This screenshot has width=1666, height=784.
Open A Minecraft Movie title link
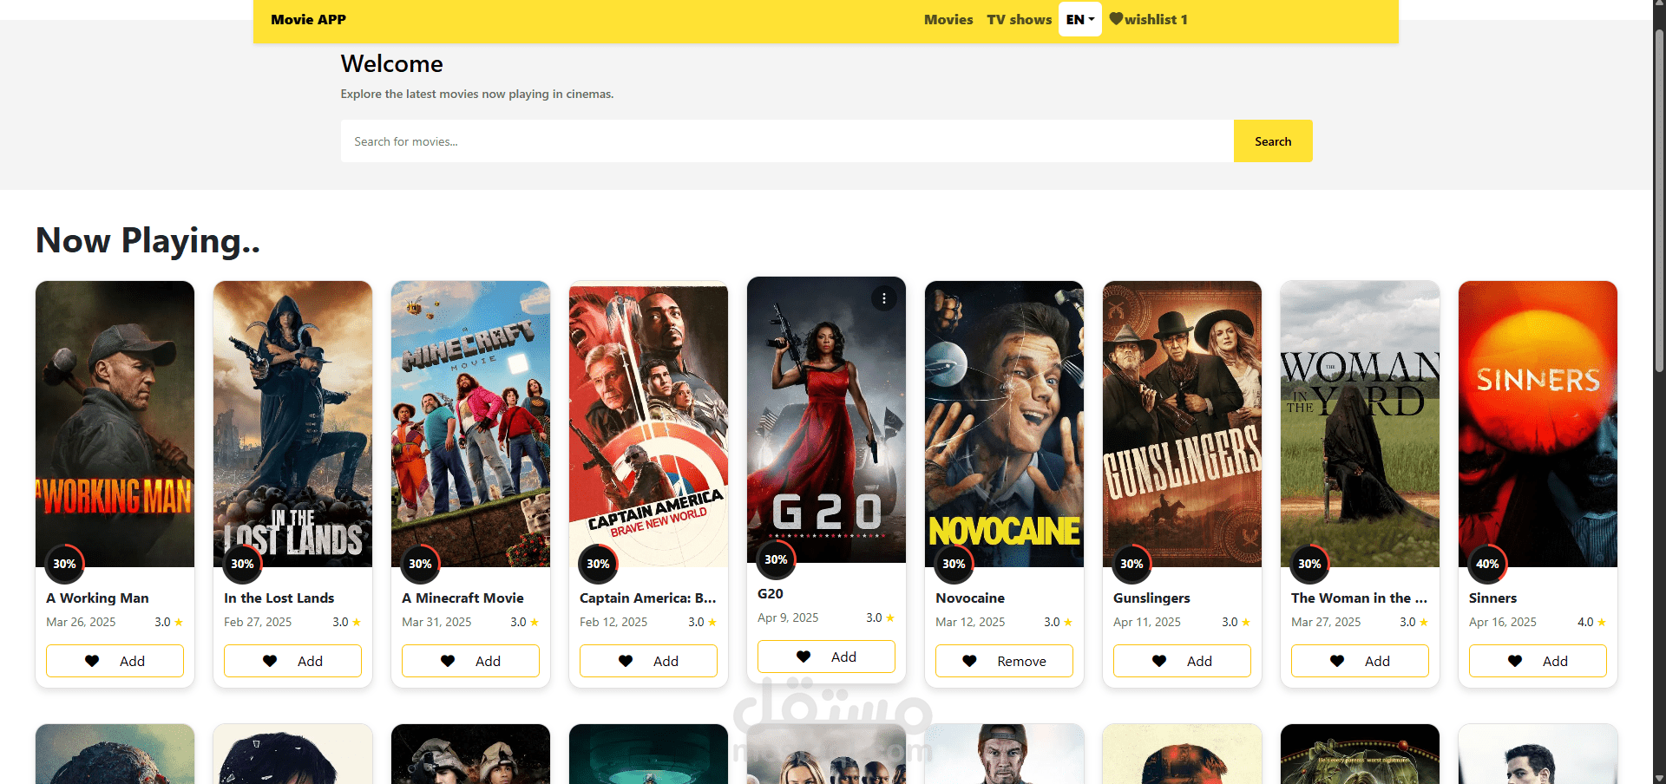pyautogui.click(x=462, y=598)
